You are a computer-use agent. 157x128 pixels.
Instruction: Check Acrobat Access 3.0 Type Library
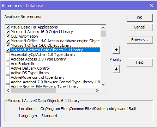click(x=8, y=59)
